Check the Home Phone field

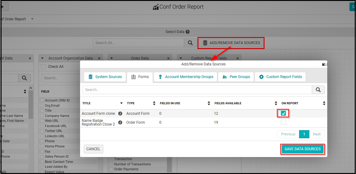coord(42,146)
